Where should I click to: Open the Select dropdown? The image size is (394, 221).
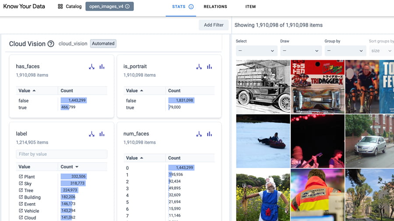[x=256, y=51]
